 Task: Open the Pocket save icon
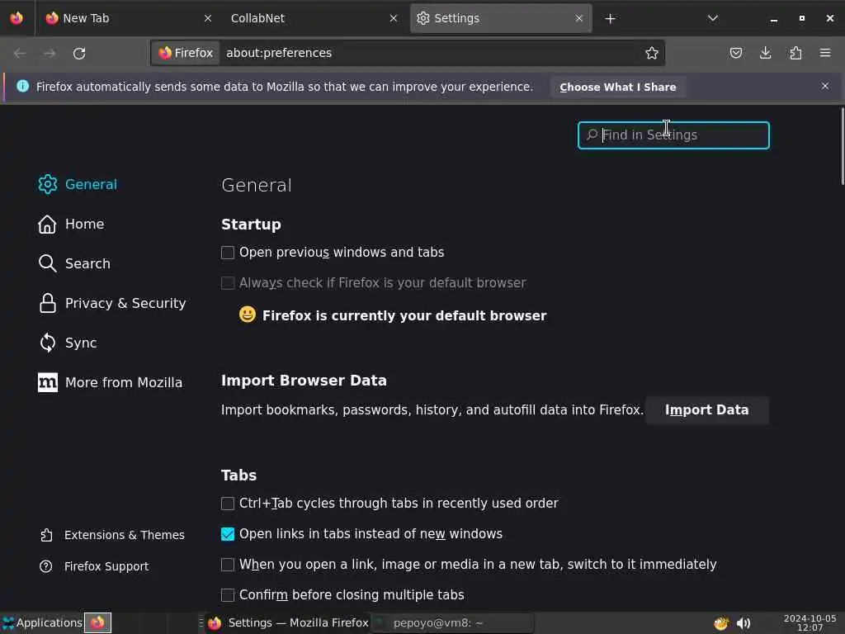coord(736,53)
